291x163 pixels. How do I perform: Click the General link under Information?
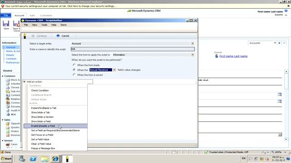[10, 47]
